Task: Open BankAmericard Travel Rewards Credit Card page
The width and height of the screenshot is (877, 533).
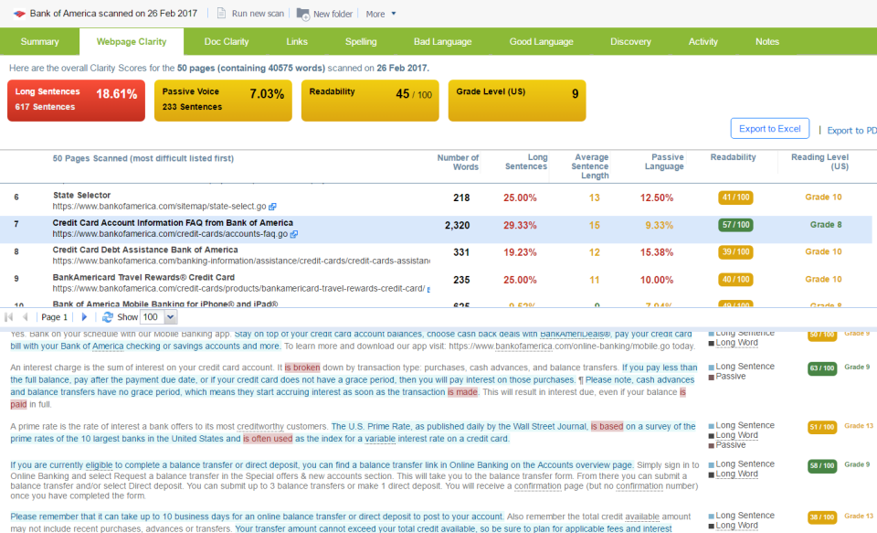Action: (143, 278)
